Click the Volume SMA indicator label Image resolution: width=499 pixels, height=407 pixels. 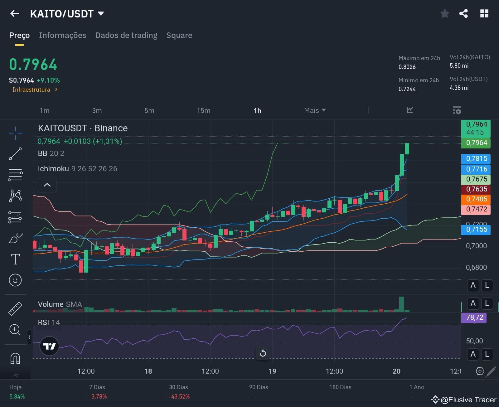click(x=60, y=304)
